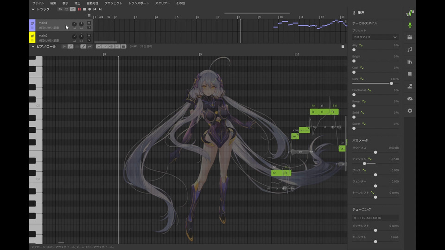Open the note properties music-note icon

[410, 50]
